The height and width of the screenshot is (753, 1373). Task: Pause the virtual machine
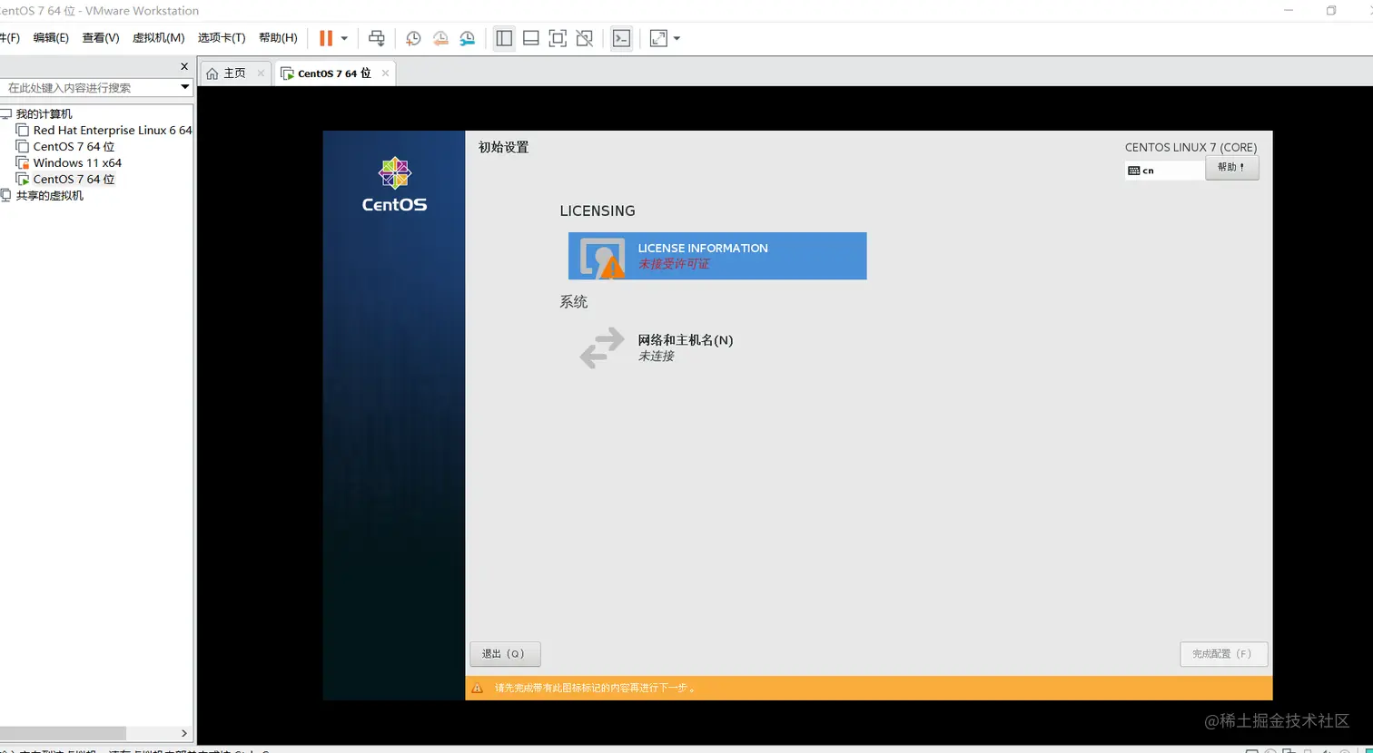(326, 38)
